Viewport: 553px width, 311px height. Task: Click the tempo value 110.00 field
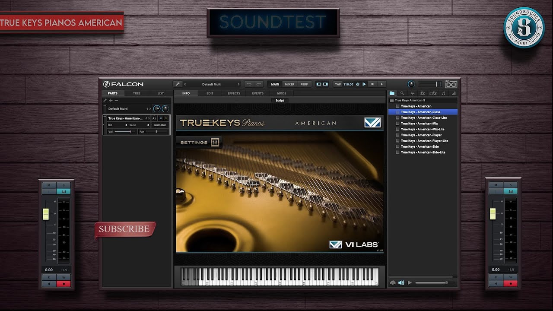pyautogui.click(x=348, y=84)
